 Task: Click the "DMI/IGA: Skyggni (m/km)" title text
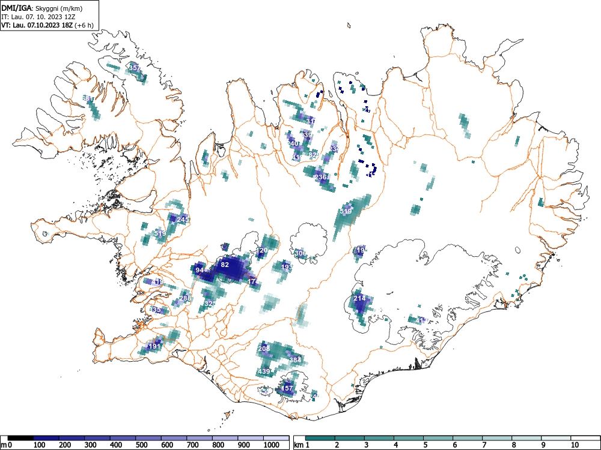click(x=42, y=8)
